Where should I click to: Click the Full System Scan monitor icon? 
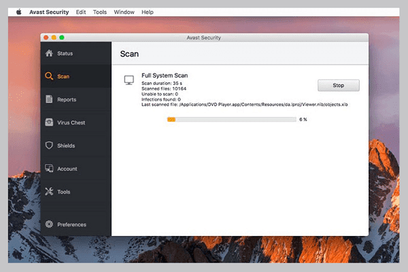tap(129, 80)
